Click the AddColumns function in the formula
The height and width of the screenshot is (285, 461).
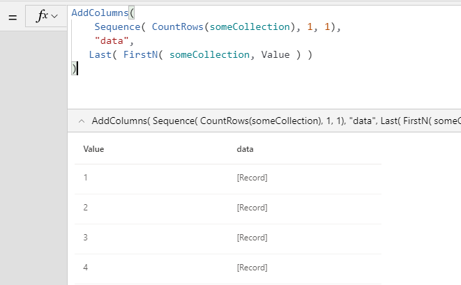[x=98, y=13]
